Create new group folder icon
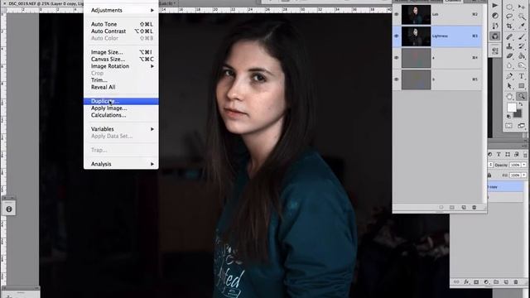Viewport: 530px width, 298px height. click(x=496, y=281)
